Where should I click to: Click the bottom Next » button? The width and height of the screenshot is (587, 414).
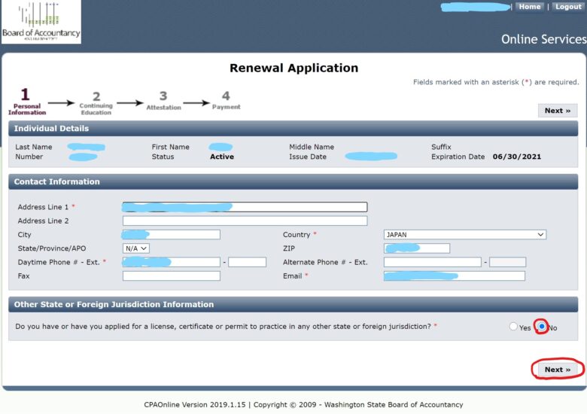click(x=558, y=370)
